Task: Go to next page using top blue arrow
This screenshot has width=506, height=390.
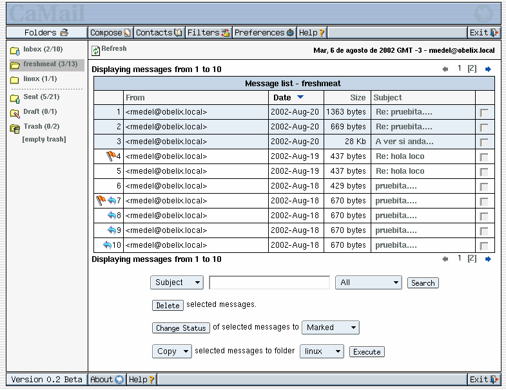Action: [x=488, y=69]
